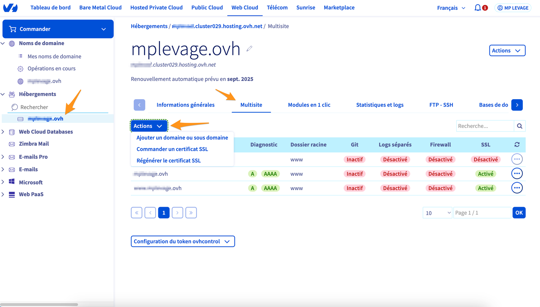Click the Web Cloud Databases icon
The height and width of the screenshot is (307, 540).
(12, 132)
